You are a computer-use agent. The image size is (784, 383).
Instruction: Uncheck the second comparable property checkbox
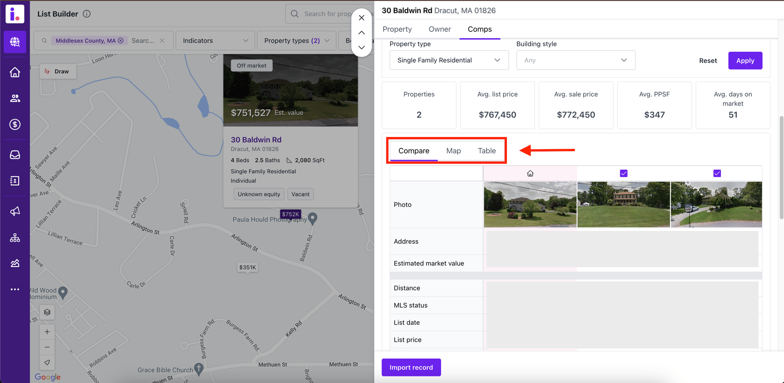click(x=717, y=173)
